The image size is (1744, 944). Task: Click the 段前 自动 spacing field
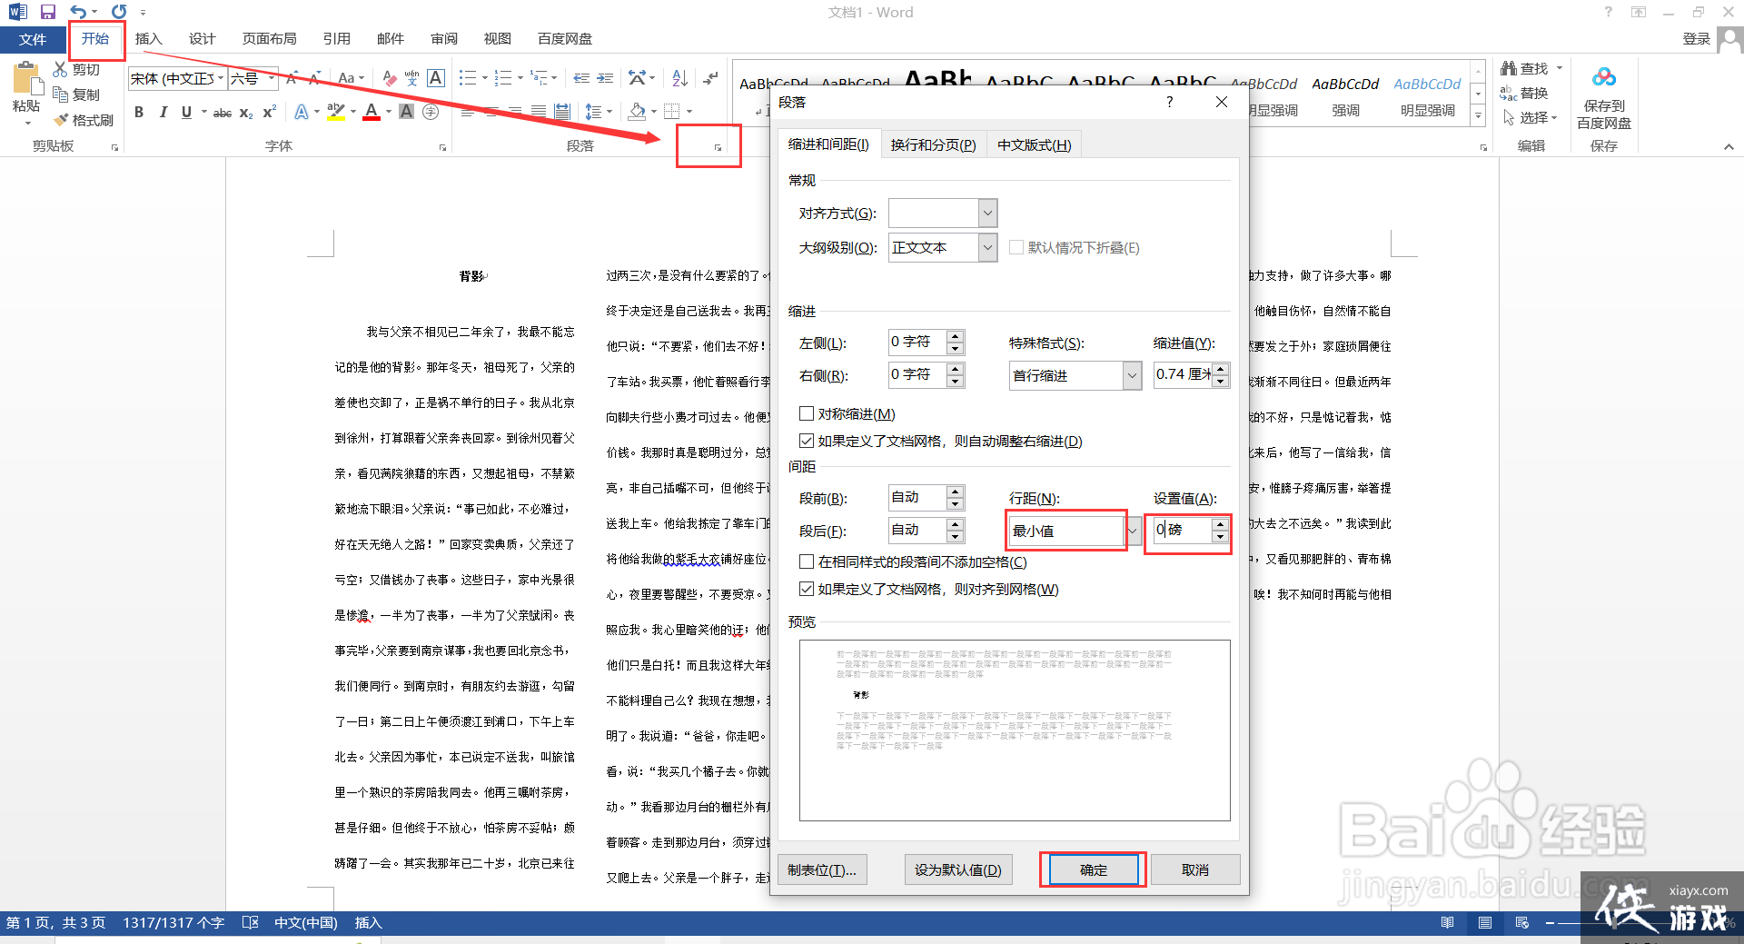(x=917, y=497)
